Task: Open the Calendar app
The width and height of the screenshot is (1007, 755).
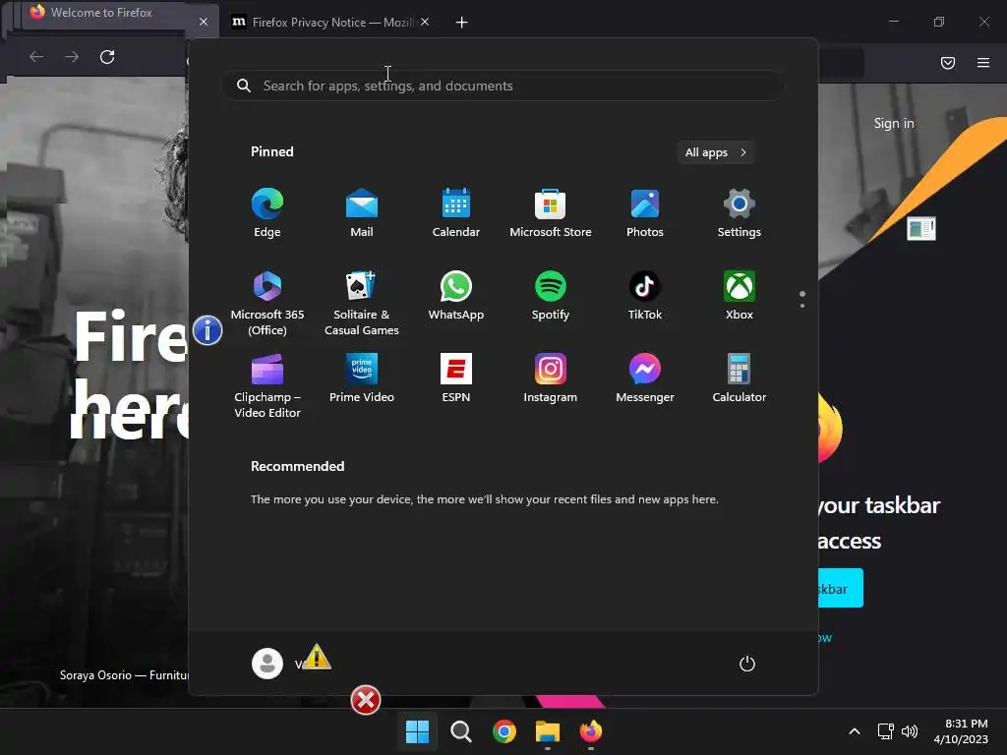Action: coord(456,212)
